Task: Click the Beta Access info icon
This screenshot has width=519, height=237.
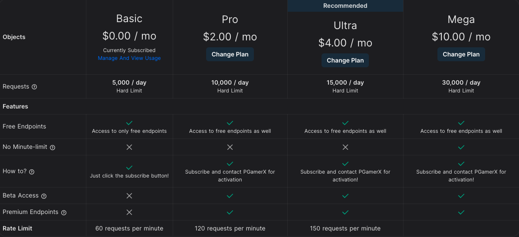Action: pyautogui.click(x=44, y=196)
